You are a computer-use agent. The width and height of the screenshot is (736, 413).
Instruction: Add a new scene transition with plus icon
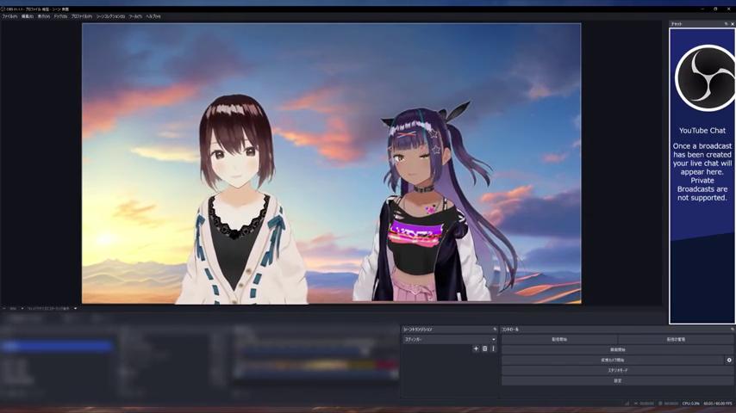pos(476,348)
